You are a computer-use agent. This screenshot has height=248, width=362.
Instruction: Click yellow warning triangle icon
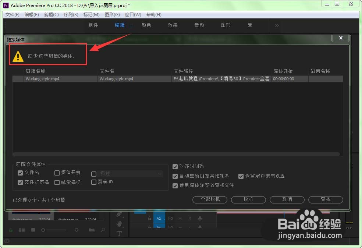[18, 56]
